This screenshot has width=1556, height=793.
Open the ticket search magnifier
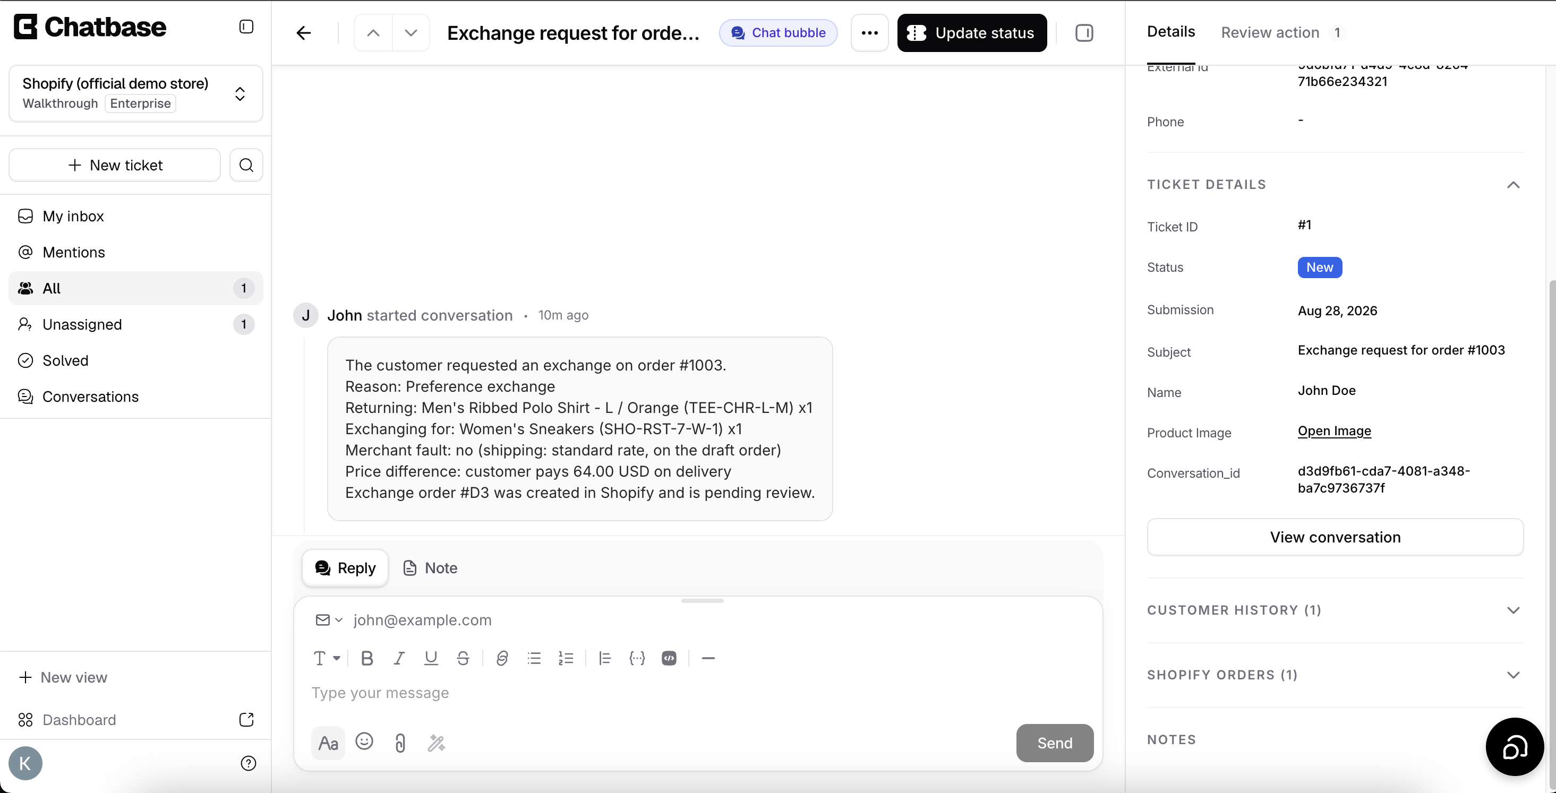point(246,165)
